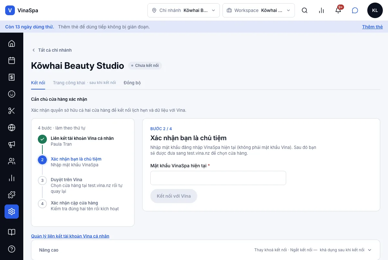Click the search magnifier icon
388x260 pixels.
point(305,10)
